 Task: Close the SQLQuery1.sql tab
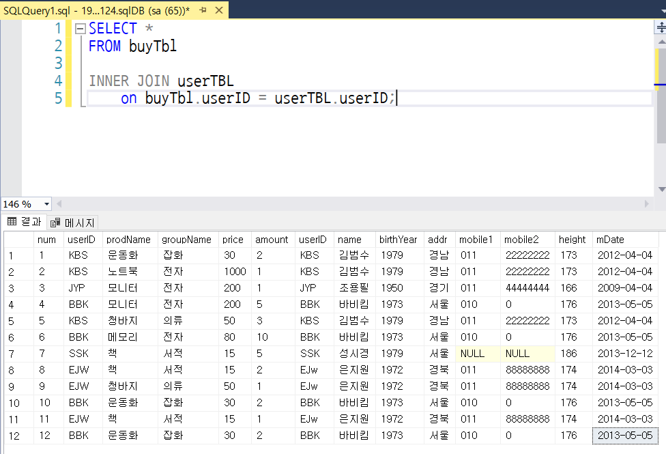(219, 10)
